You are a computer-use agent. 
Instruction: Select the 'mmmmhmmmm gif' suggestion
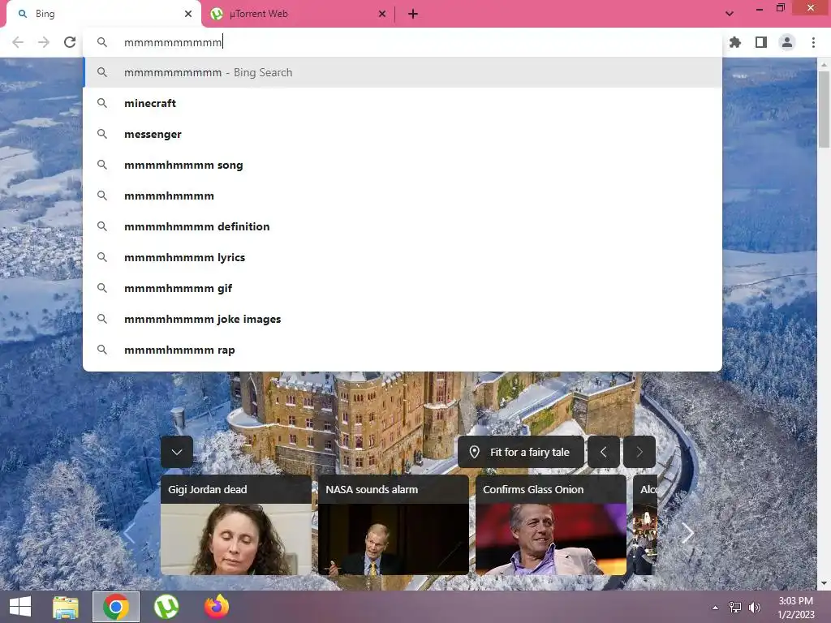point(403,288)
